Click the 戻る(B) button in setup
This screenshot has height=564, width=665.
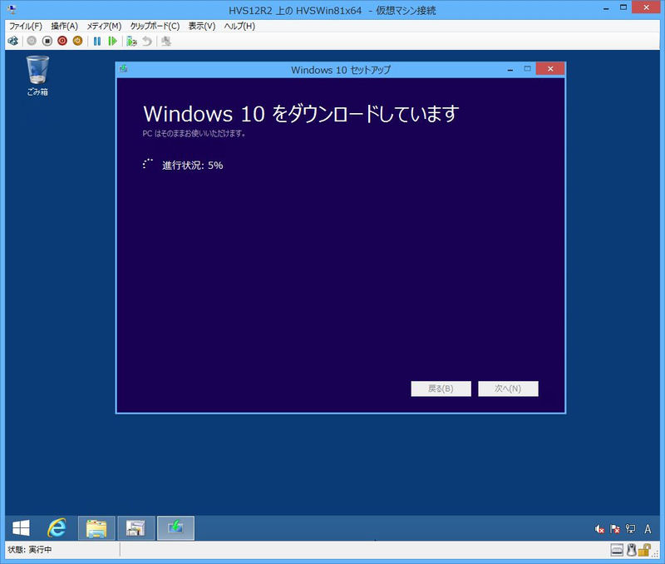point(441,388)
